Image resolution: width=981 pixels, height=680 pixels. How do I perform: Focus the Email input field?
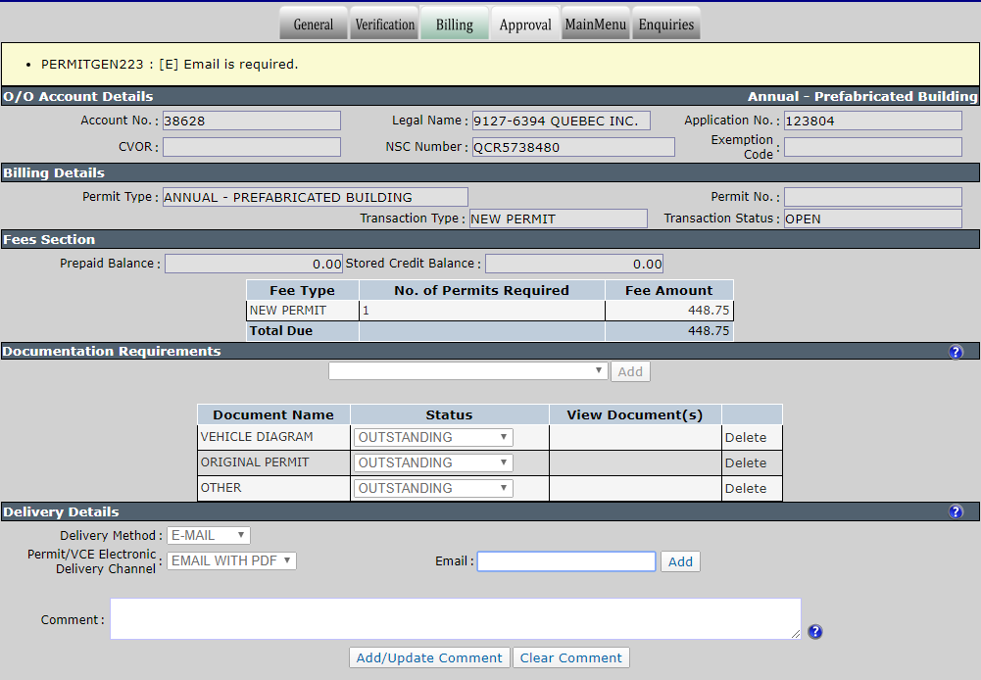[566, 561]
